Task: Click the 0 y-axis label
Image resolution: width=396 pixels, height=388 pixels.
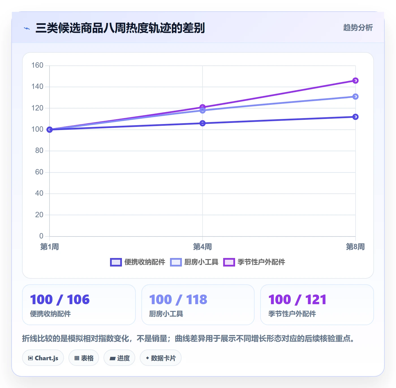Action: [x=41, y=236]
